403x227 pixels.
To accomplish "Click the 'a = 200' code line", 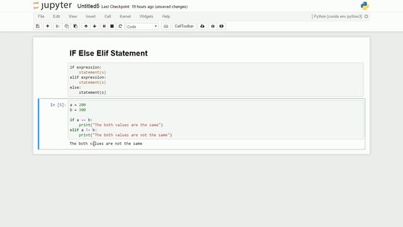I will 77,105.
